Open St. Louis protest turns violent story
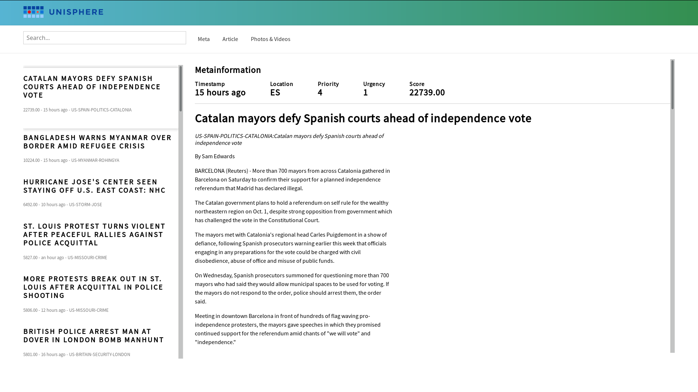698x392 pixels. tap(95, 234)
